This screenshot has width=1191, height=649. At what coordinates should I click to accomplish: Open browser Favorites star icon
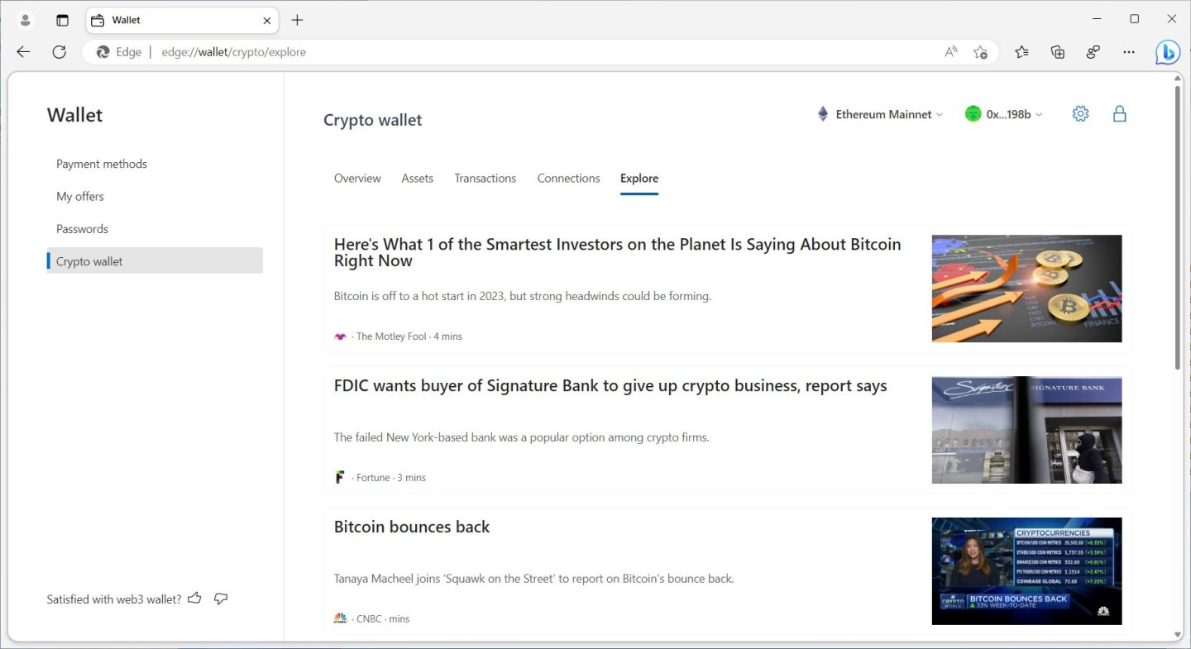(1021, 51)
